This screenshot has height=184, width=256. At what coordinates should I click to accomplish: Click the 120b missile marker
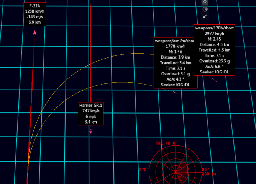pos(215,80)
